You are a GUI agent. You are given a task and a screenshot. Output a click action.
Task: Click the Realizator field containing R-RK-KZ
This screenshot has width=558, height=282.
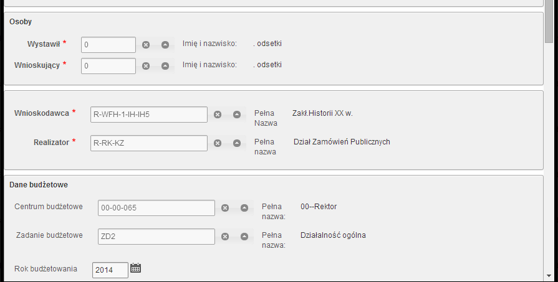(149, 143)
